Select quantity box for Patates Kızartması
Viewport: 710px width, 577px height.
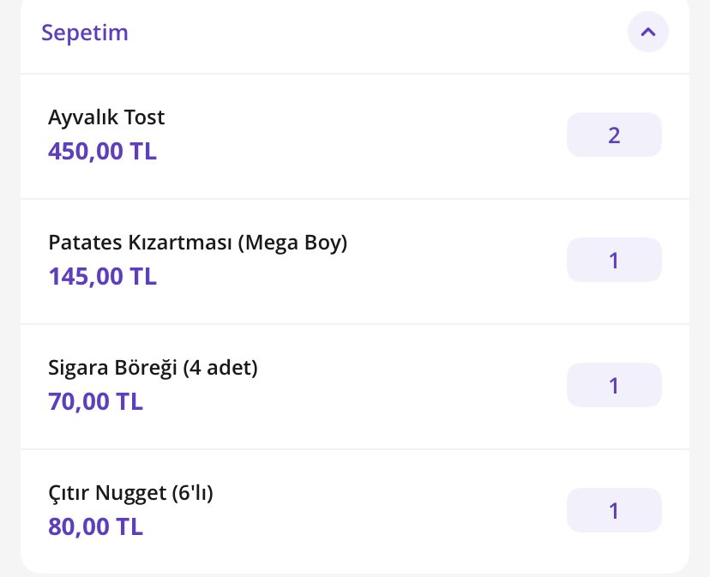click(614, 260)
